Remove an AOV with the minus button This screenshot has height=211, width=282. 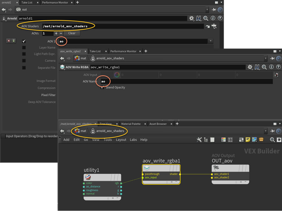pos(61,33)
